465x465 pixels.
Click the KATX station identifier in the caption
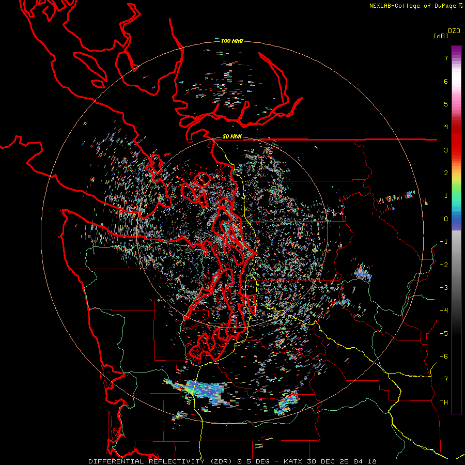pyautogui.click(x=293, y=461)
